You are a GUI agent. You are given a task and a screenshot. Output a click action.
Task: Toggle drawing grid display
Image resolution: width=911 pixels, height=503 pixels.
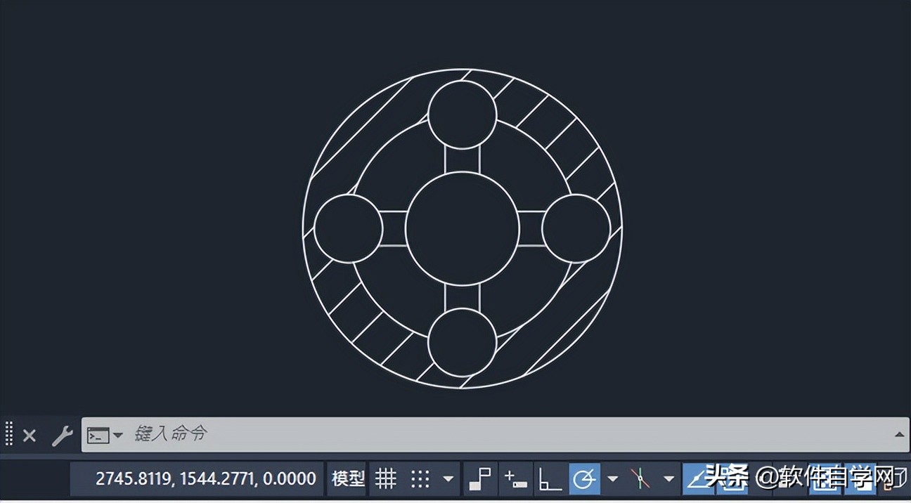point(385,479)
